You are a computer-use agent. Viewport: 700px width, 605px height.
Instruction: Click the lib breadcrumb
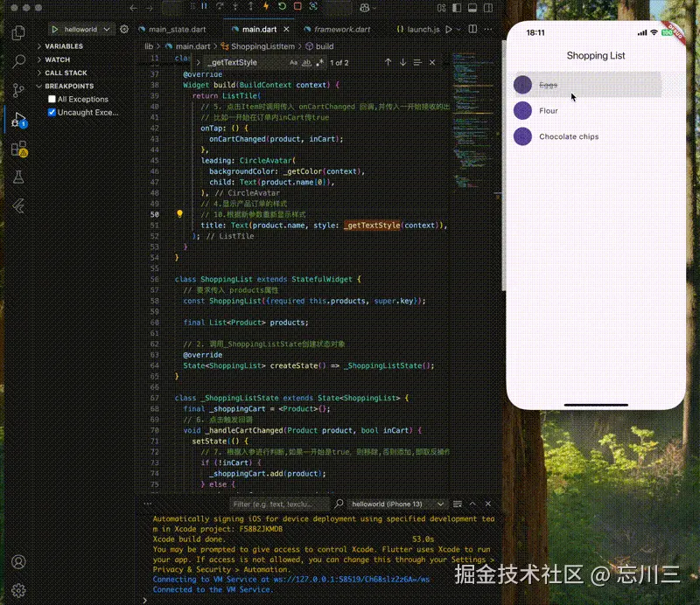point(149,46)
